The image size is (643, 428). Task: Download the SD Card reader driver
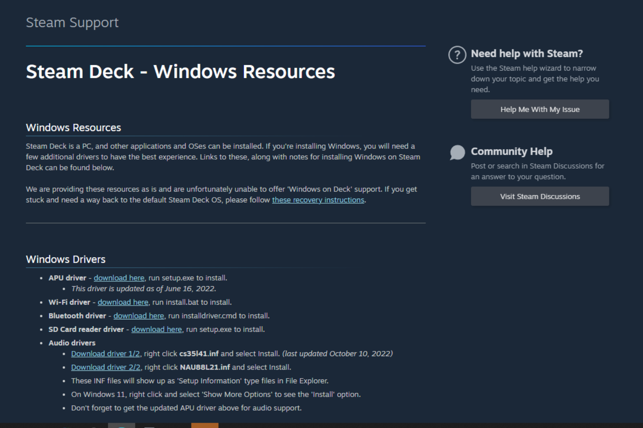[x=156, y=329]
